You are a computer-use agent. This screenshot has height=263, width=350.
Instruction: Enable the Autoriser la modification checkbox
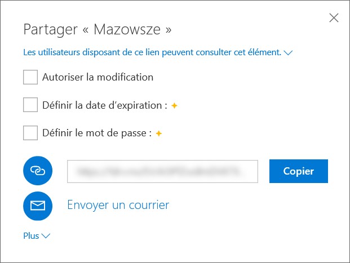click(x=30, y=77)
